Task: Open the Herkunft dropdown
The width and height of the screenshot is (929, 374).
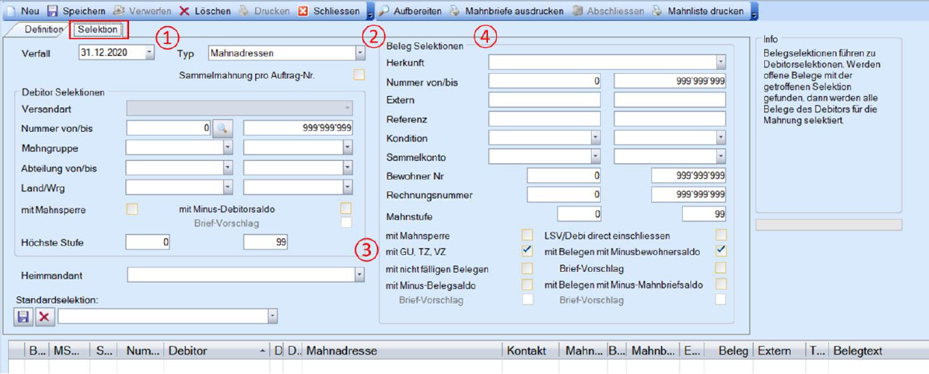Action: pyautogui.click(x=720, y=63)
